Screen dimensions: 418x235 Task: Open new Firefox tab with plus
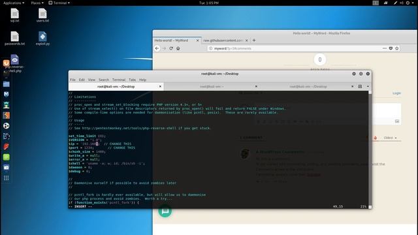point(254,40)
